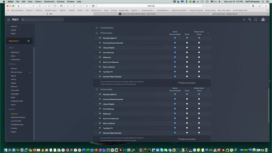This screenshot has width=272, height=153.
Task: Reload the page in Safari
Action: pos(203,6)
